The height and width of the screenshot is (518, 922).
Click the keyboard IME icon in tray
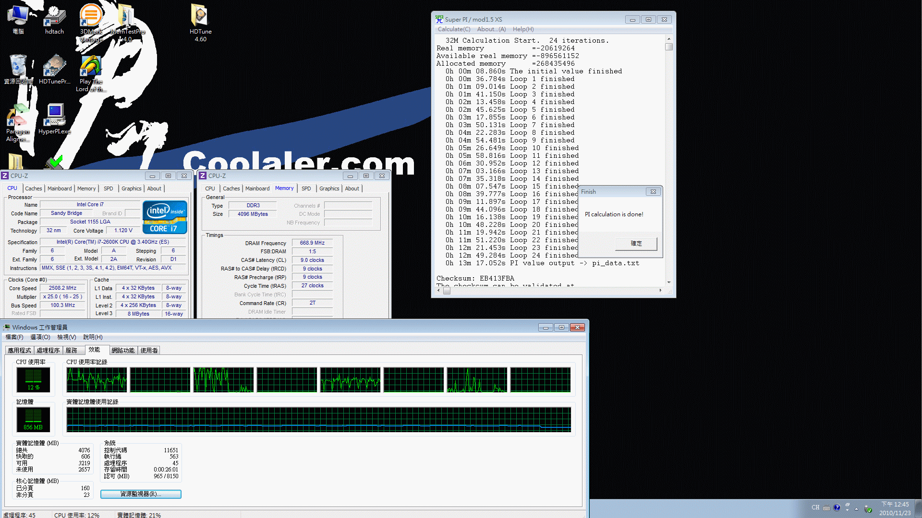tap(826, 508)
